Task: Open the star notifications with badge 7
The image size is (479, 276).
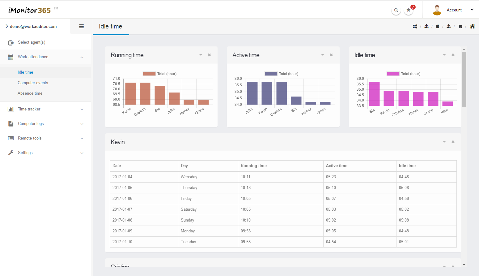Action: [409, 10]
